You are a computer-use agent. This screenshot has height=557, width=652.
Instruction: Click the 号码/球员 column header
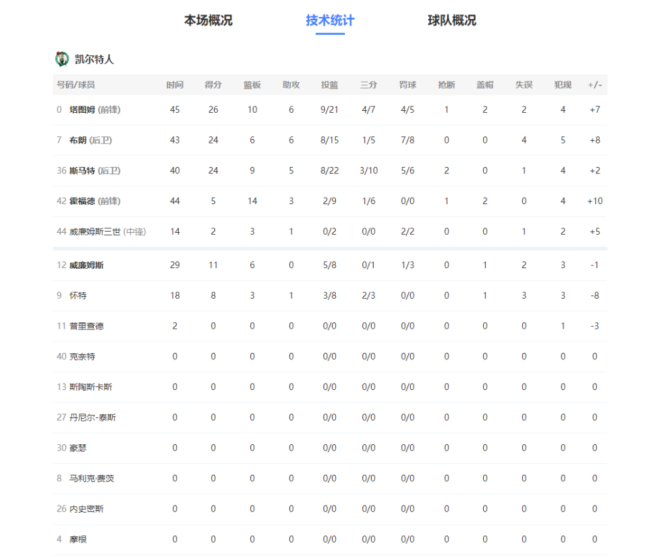76,85
